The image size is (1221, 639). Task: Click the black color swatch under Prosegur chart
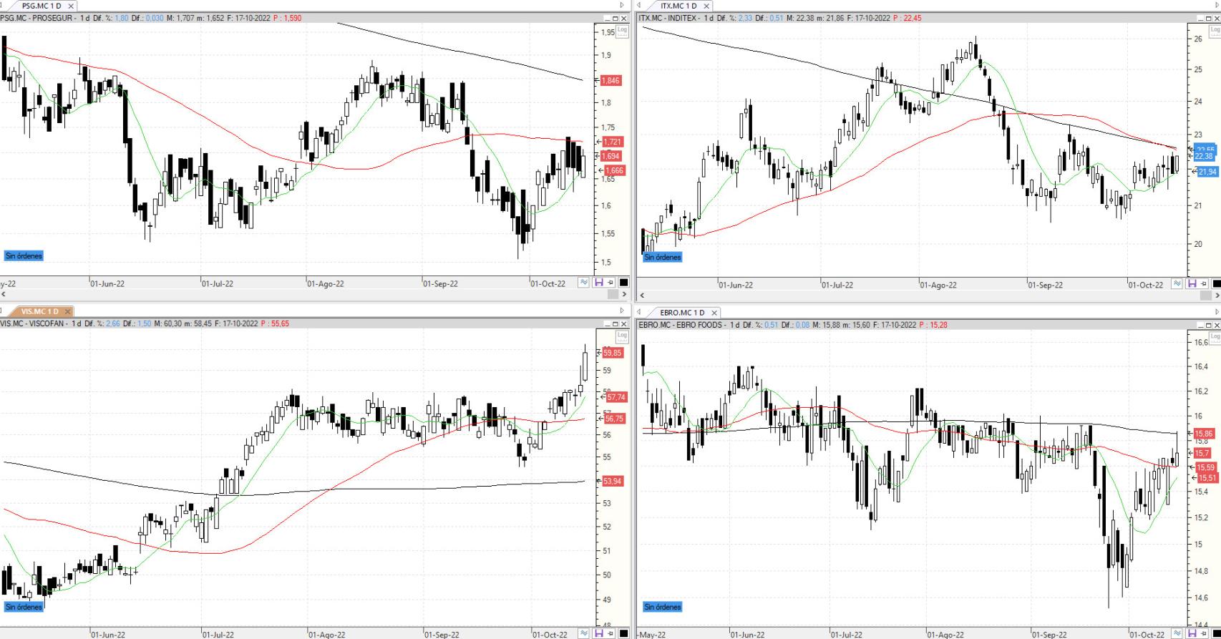point(623,283)
